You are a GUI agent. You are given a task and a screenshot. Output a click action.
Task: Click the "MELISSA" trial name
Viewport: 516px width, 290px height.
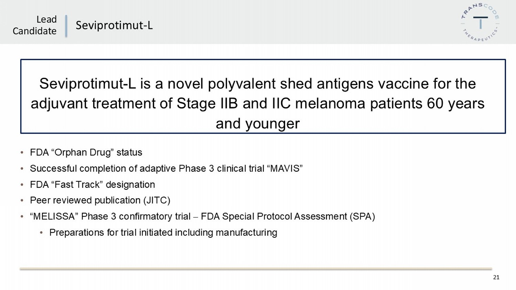click(54, 216)
